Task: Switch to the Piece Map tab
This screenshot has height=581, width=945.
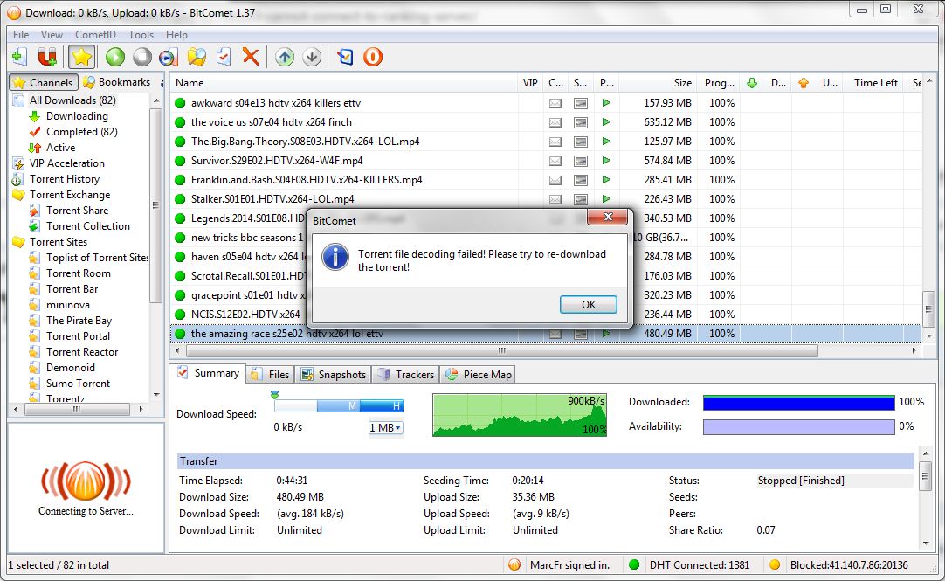Action: pos(479,374)
